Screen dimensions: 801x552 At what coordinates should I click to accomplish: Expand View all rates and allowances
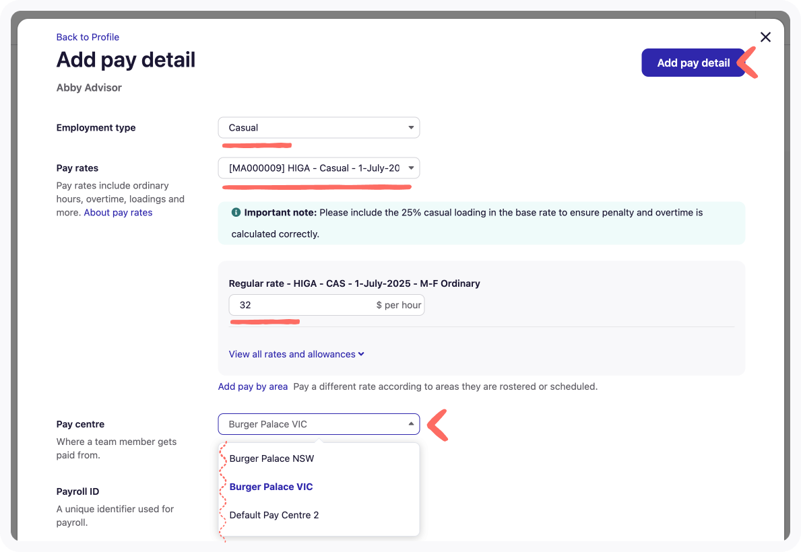[292, 354]
